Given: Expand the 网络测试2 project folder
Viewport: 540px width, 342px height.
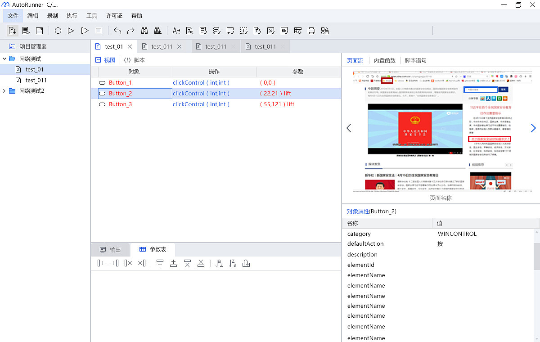Looking at the screenshot, I should pos(4,91).
